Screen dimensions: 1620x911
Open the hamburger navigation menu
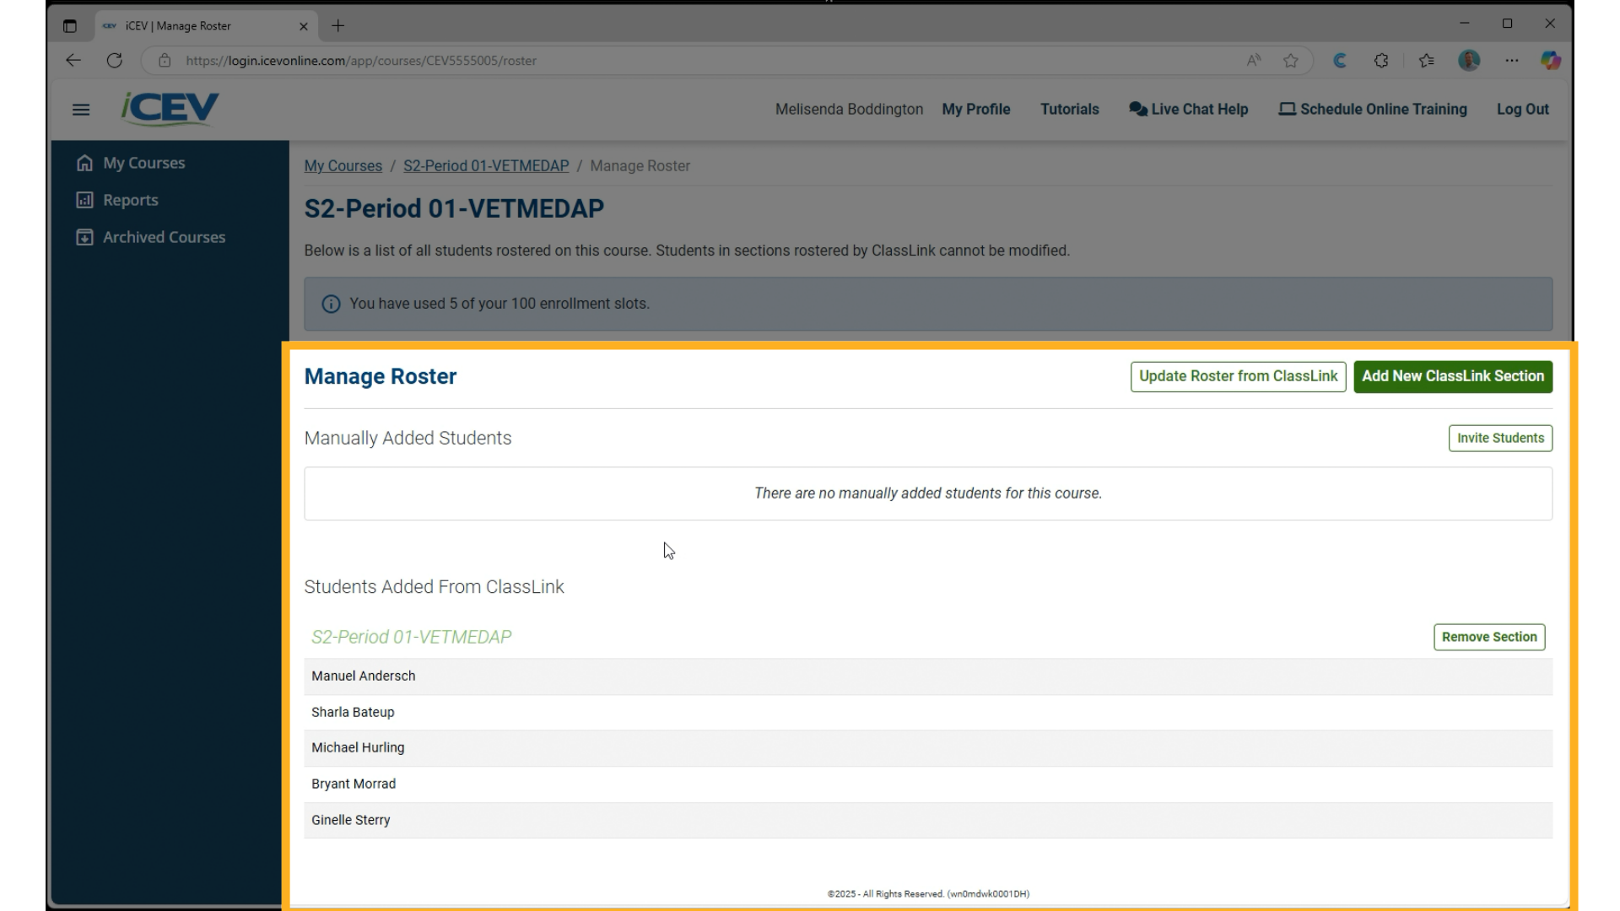(x=81, y=110)
